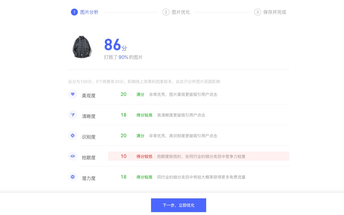The height and width of the screenshot is (215, 344).
Task: Click the 下一步，立即优化 button
Action: [179, 205]
